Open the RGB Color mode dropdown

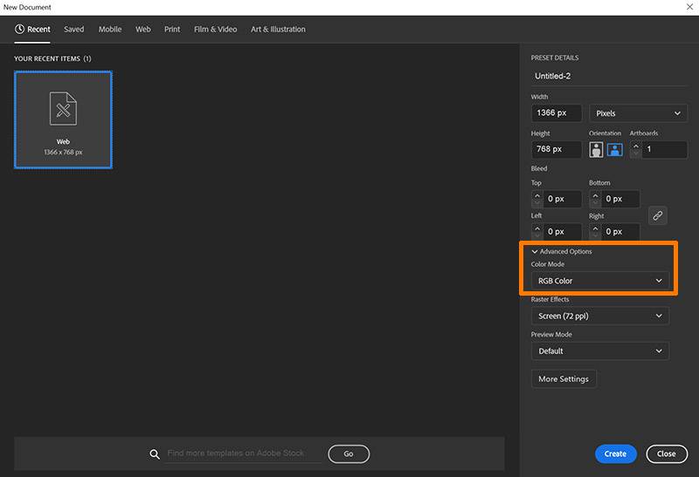[x=599, y=281]
